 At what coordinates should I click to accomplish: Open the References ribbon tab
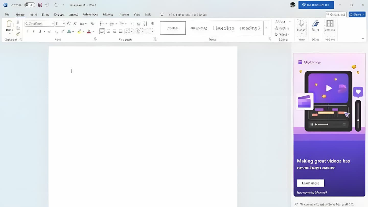coord(90,15)
